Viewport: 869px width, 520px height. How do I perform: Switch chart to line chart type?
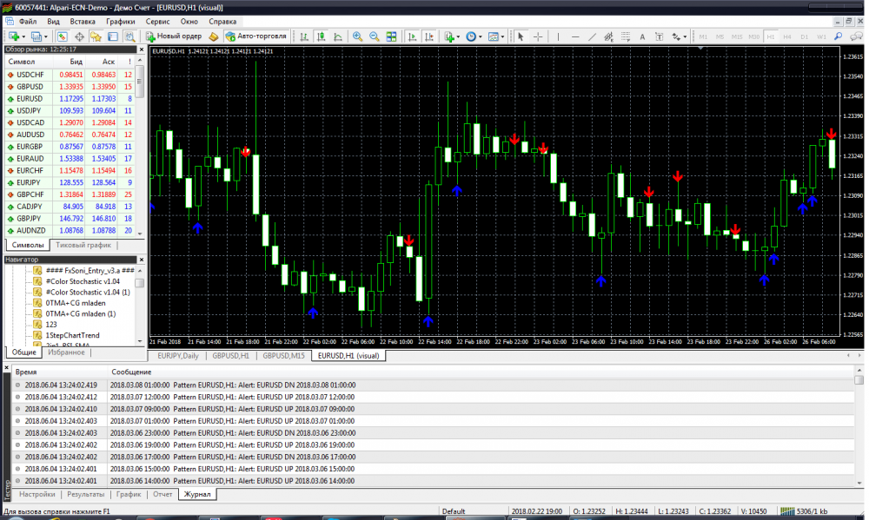coord(337,36)
